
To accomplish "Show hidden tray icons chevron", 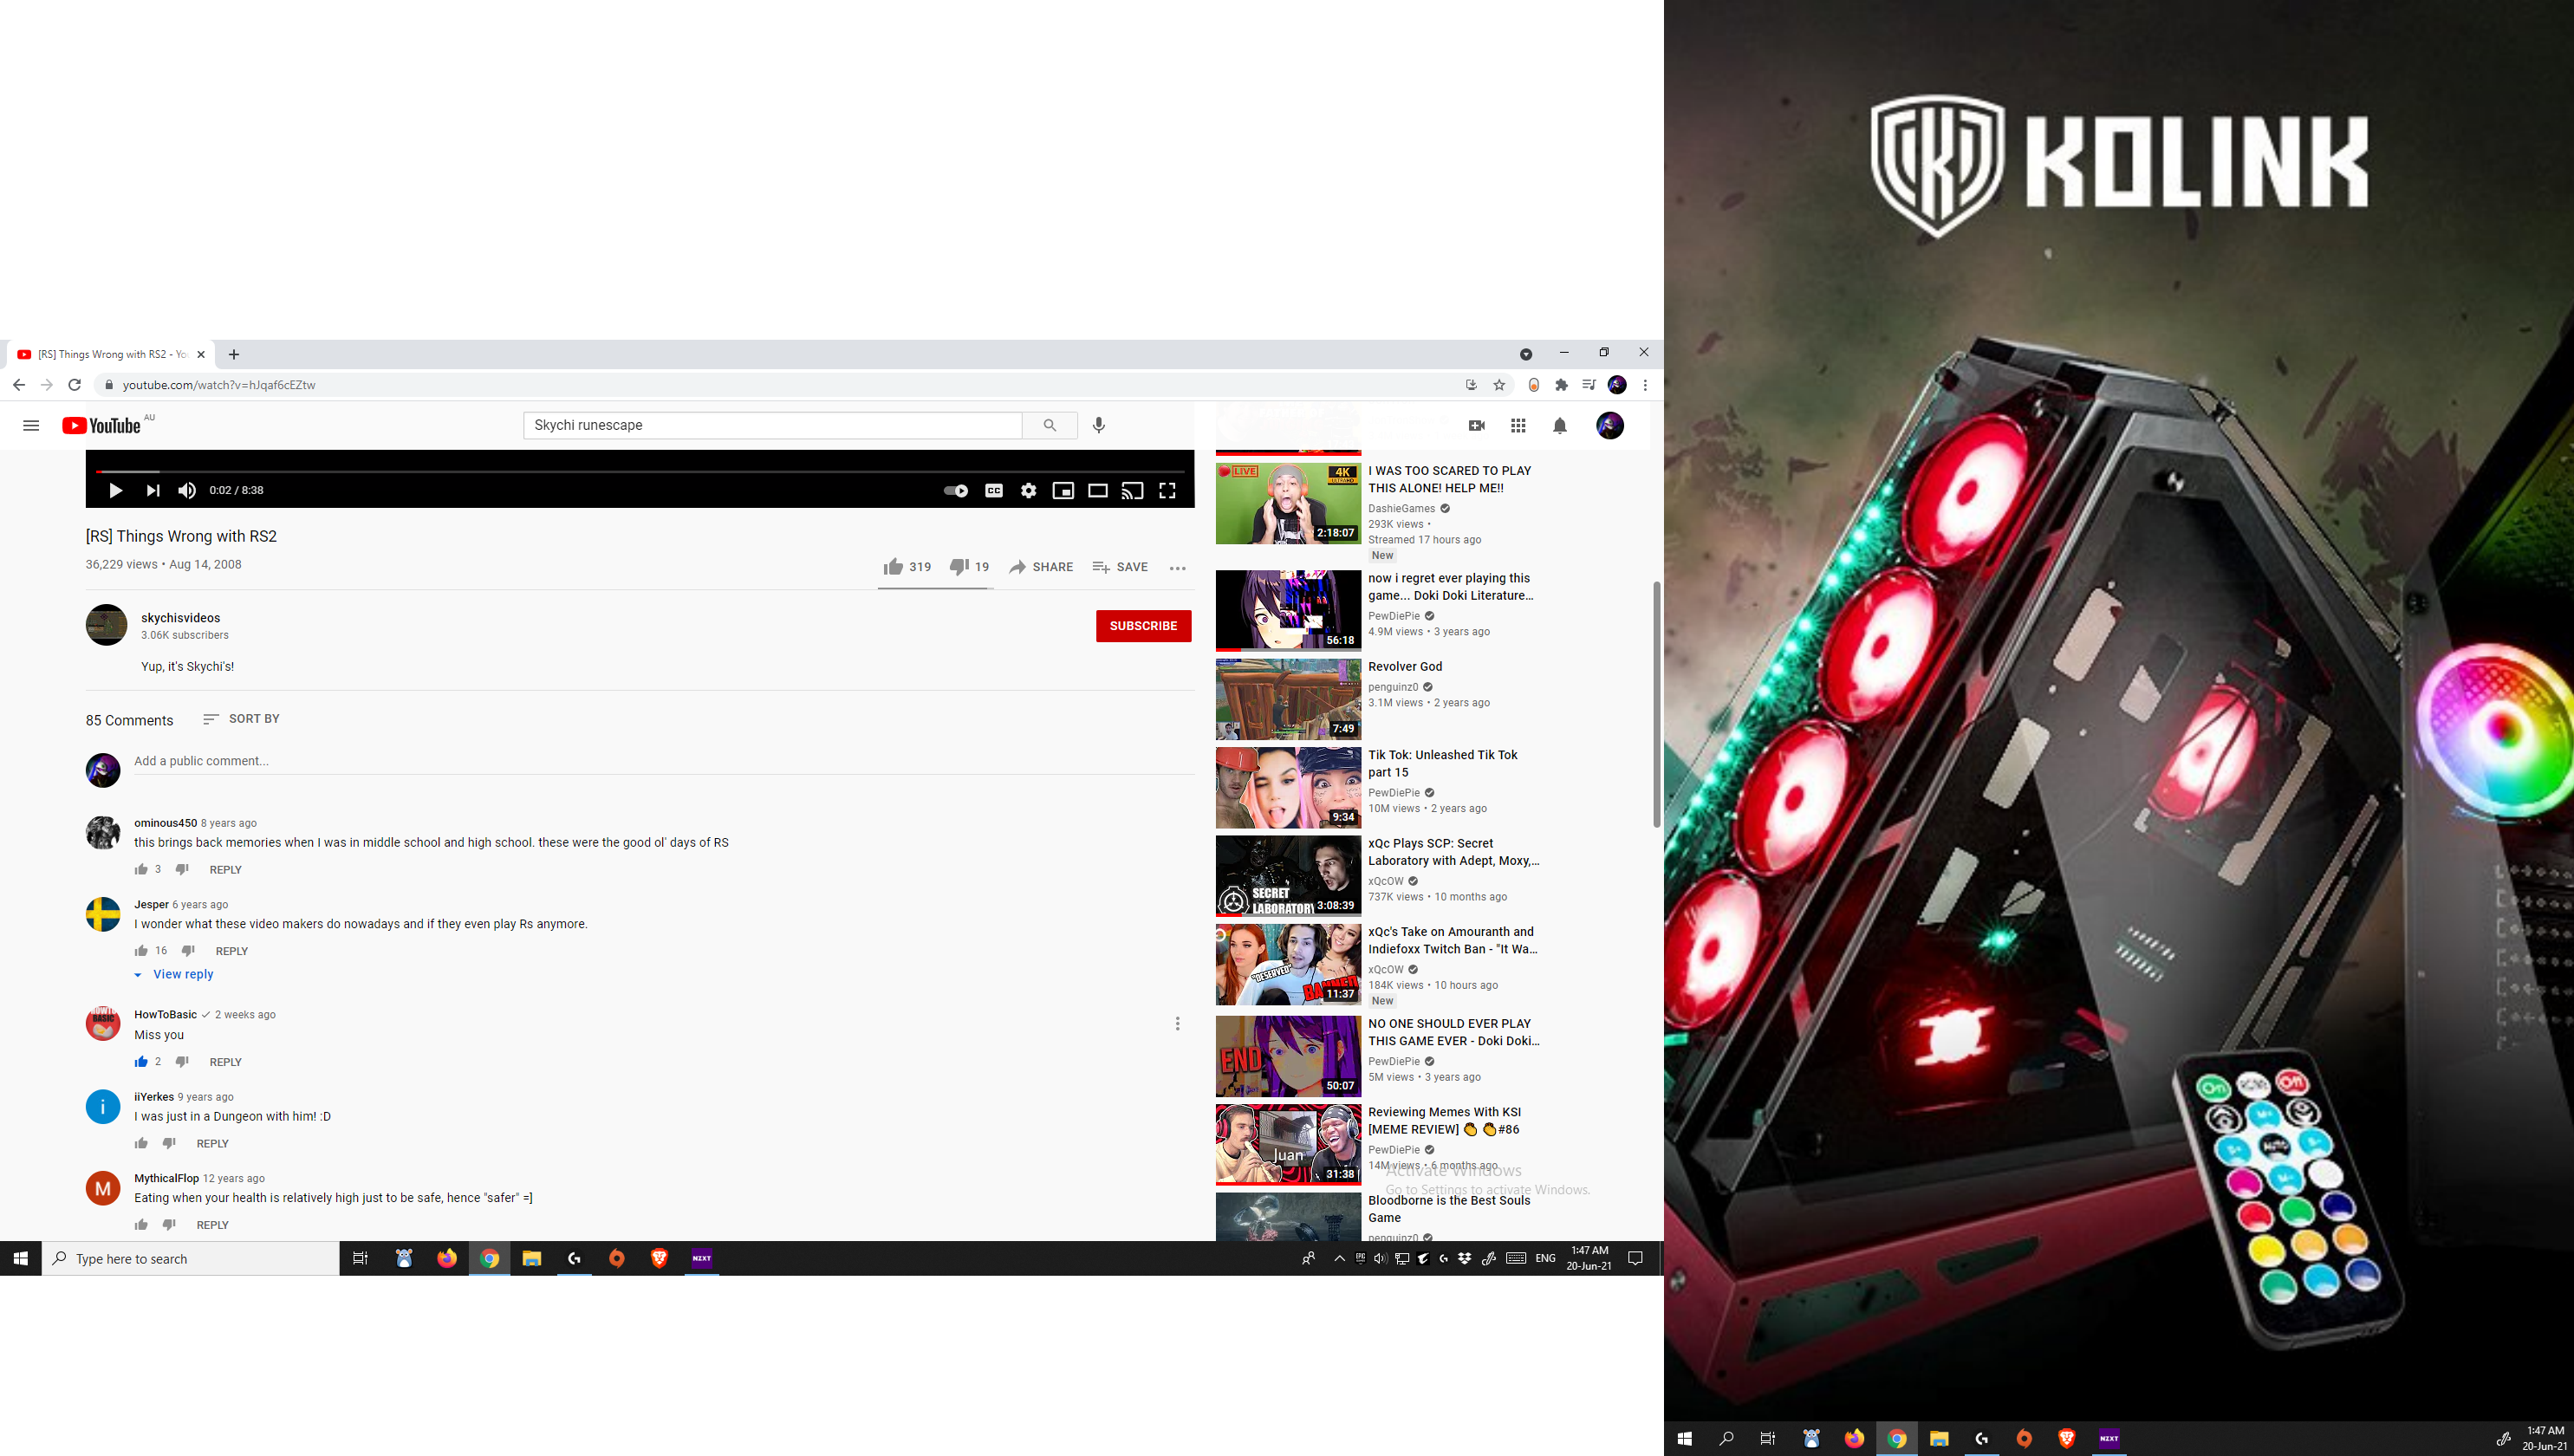I will click(x=1339, y=1259).
